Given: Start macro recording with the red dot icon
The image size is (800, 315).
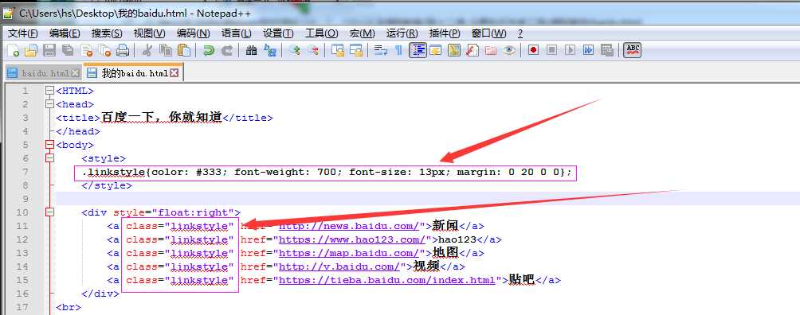Looking at the screenshot, I should (534, 50).
